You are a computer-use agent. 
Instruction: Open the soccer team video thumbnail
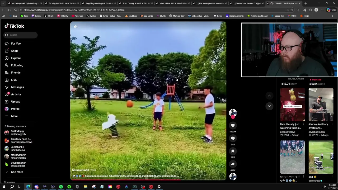click(293, 157)
